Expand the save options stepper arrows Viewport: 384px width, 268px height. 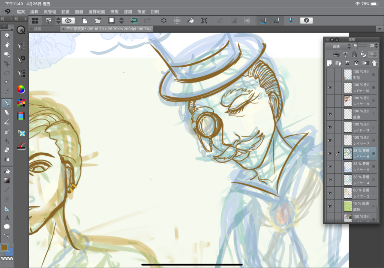[121, 21]
